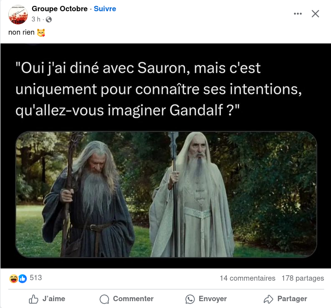
Task: Share the post with the Partager arrow
Action: (285, 299)
